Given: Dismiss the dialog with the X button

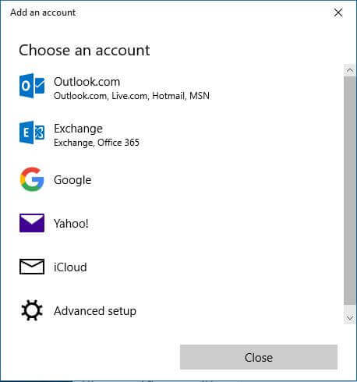Looking at the screenshot, I should [x=338, y=12].
